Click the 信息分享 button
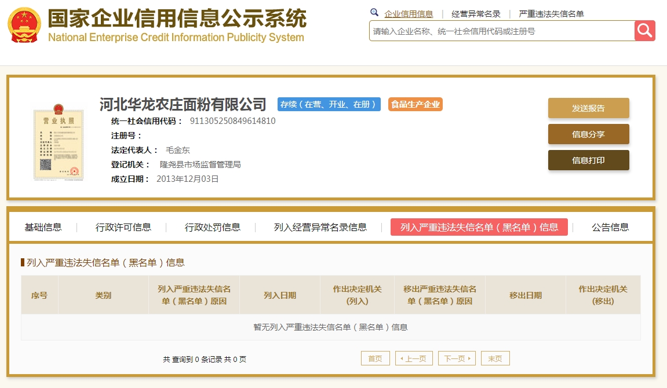This screenshot has height=388, width=667. pos(588,134)
